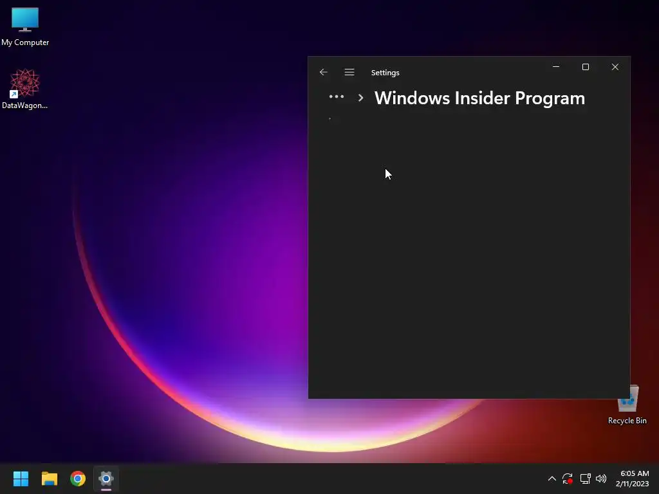Open File Explorer from the taskbar
Image resolution: width=659 pixels, height=494 pixels.
[x=49, y=479]
